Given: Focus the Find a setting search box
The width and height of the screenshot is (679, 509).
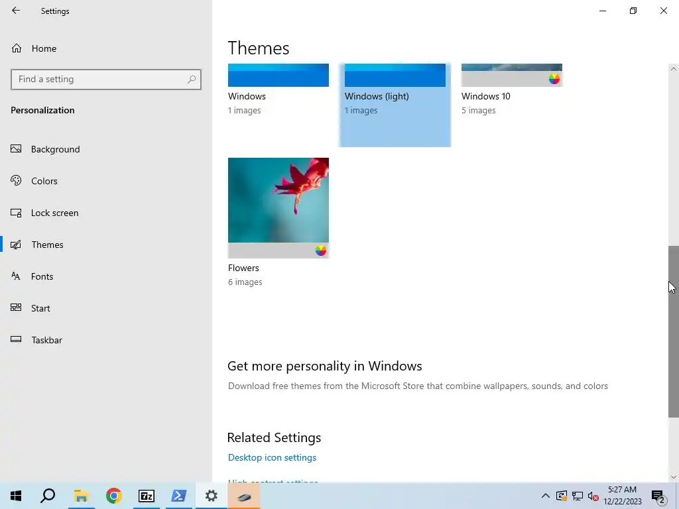Looking at the screenshot, I should click(x=106, y=80).
